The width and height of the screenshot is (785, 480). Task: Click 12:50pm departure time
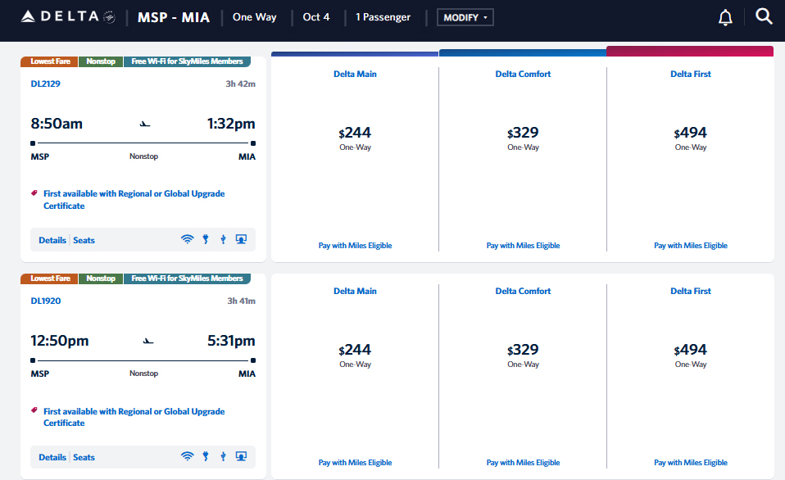60,341
